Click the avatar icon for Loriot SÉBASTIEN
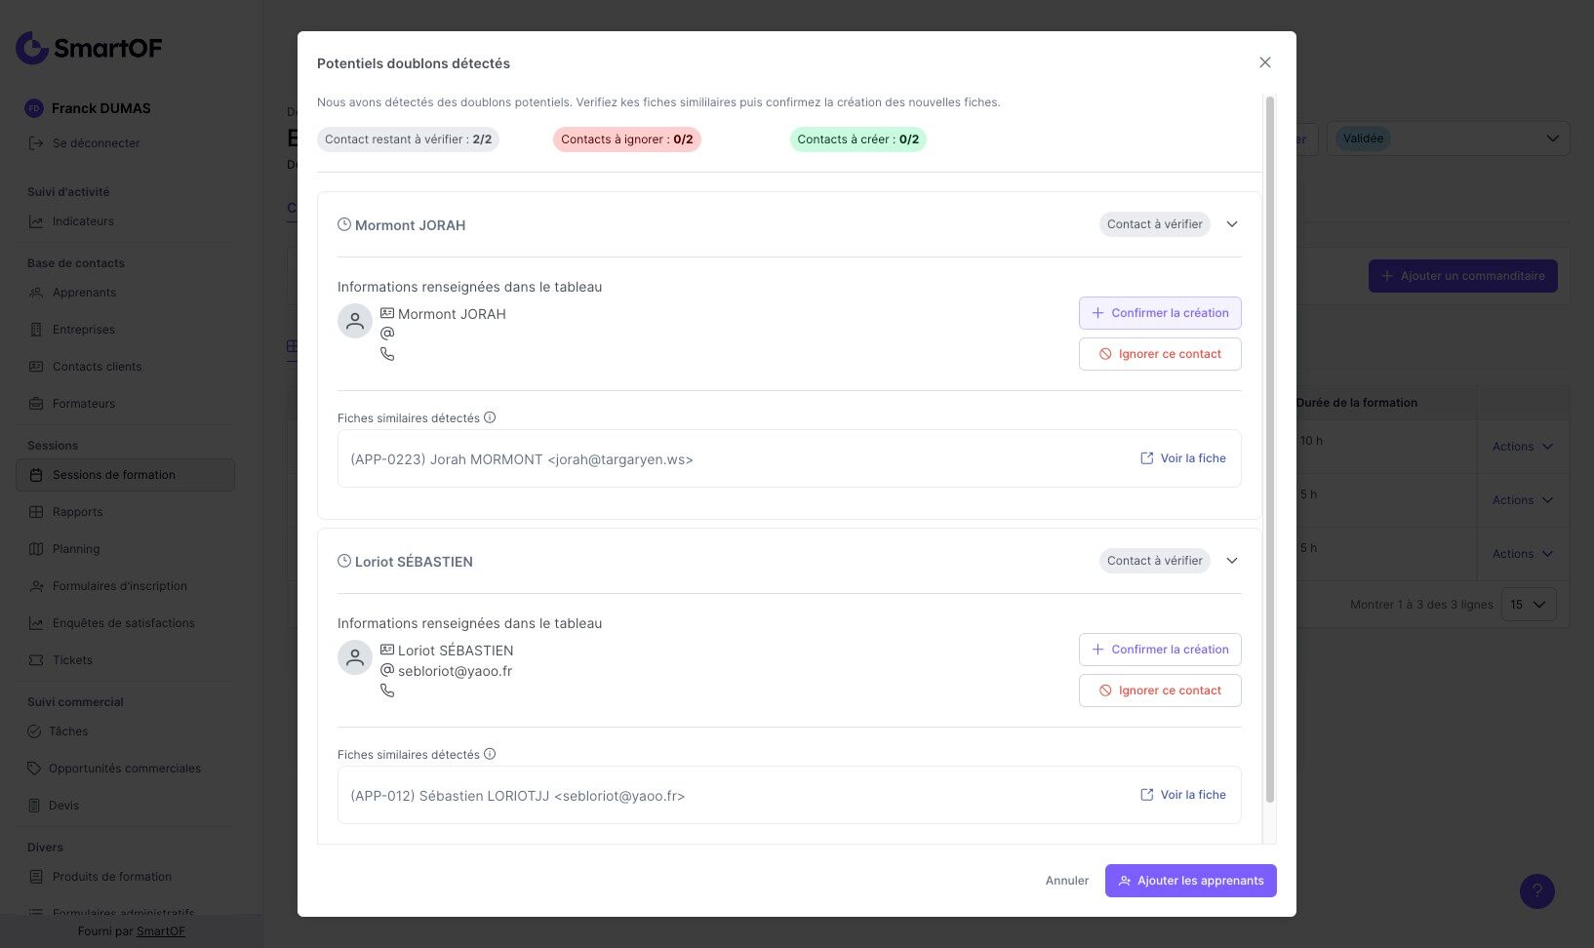Image resolution: width=1594 pixels, height=948 pixels. click(x=355, y=657)
